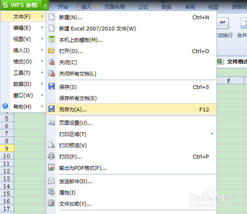Click the green template icon beside 本机上的模板
Viewport: 247px width, 214px height.
[x=52, y=39]
